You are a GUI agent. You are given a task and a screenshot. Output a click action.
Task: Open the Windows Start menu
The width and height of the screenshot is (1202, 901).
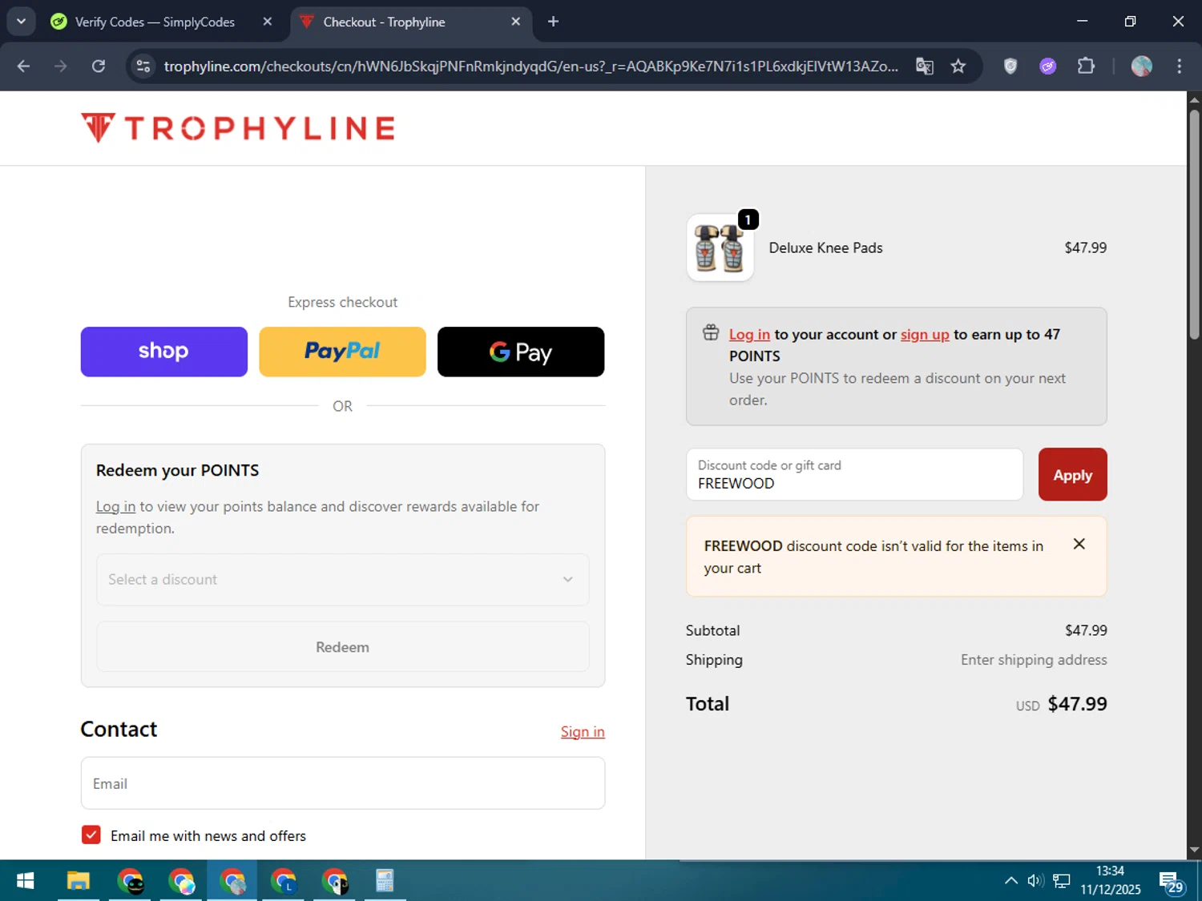(x=26, y=881)
